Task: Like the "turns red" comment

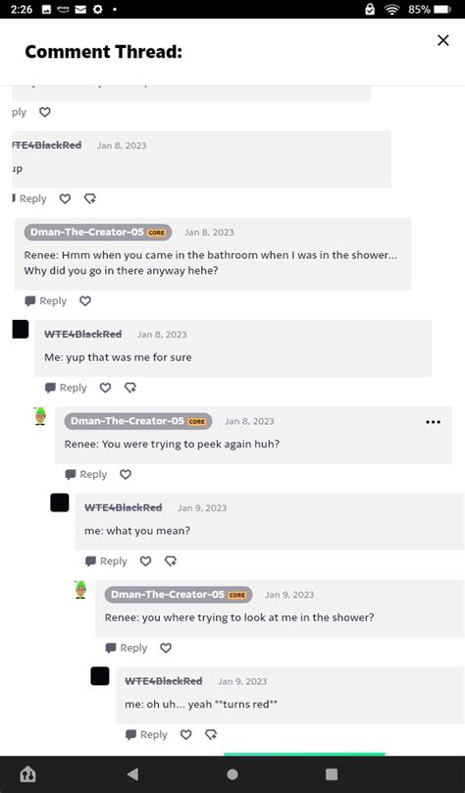Action: pyautogui.click(x=186, y=735)
